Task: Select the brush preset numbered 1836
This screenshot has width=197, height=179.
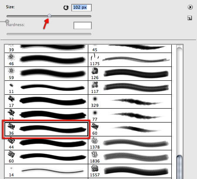Action: pos(130,157)
